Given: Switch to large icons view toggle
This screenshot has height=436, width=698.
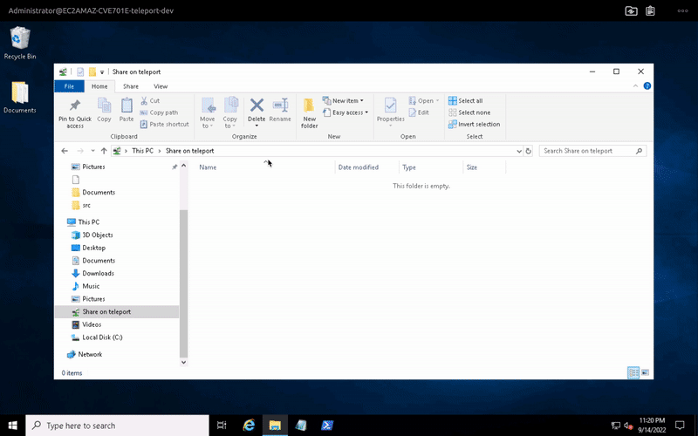Looking at the screenshot, I should (x=646, y=372).
